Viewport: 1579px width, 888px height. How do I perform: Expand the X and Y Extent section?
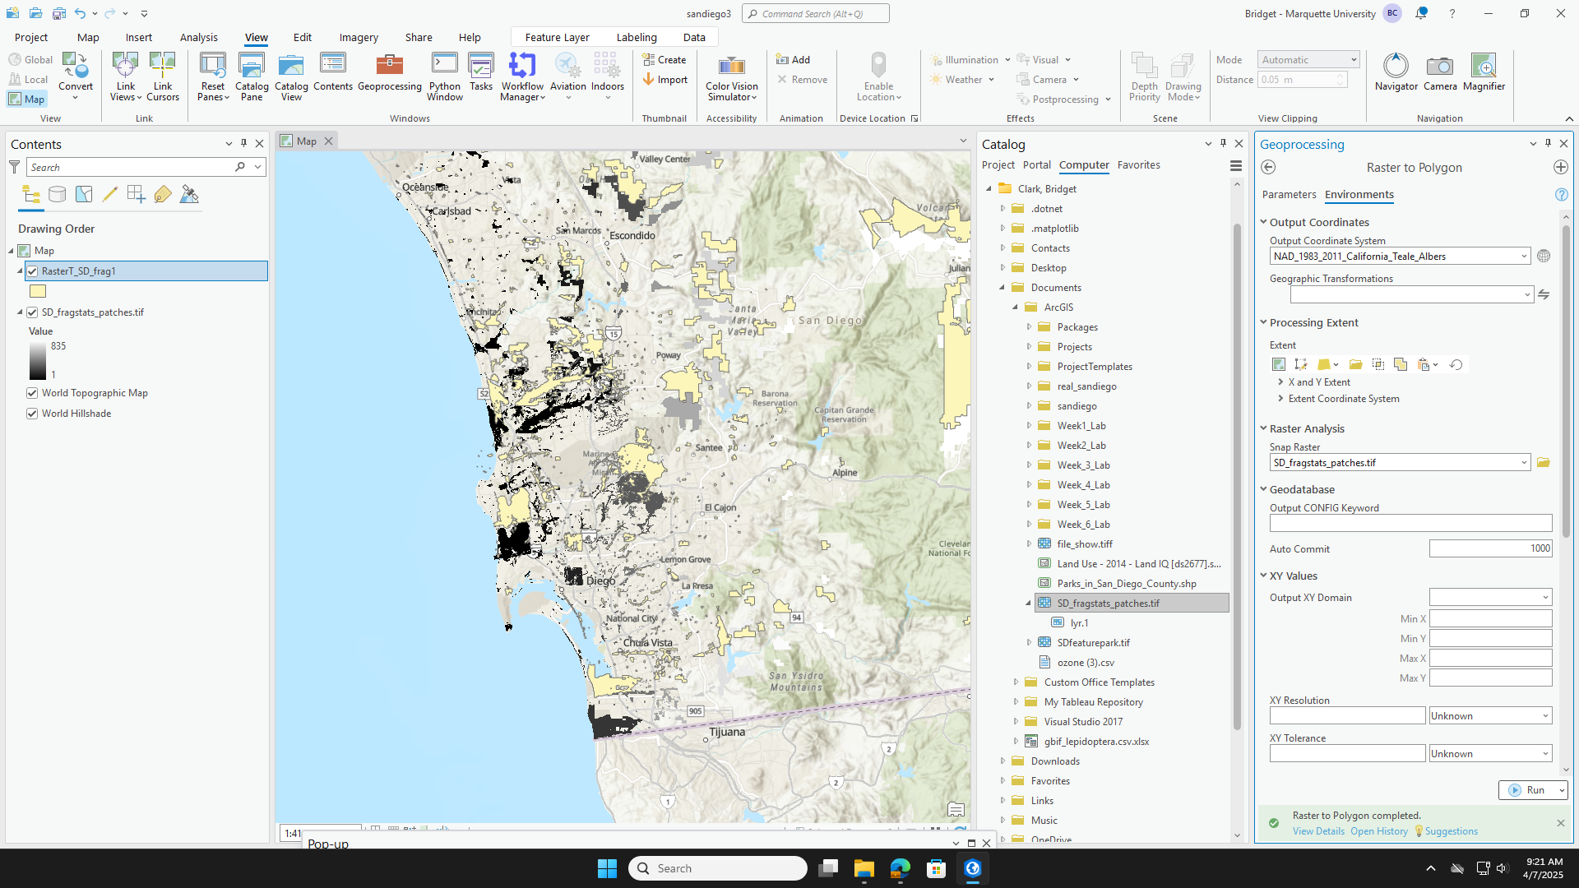point(1280,382)
